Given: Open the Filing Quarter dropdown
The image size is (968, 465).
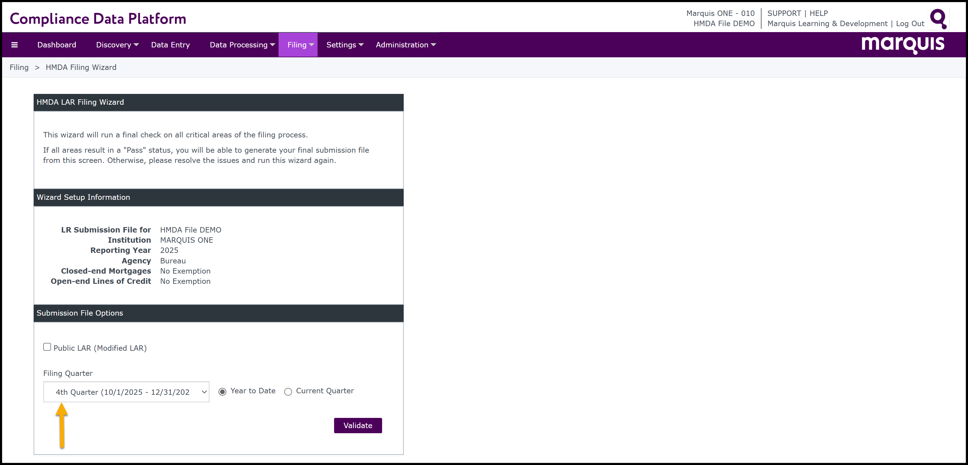Looking at the screenshot, I should [x=126, y=392].
